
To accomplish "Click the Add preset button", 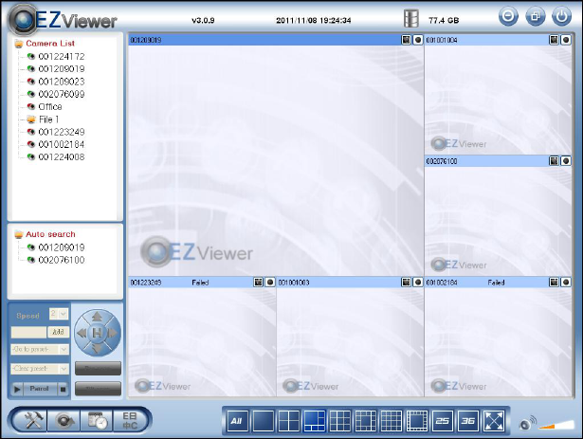I will click(59, 332).
